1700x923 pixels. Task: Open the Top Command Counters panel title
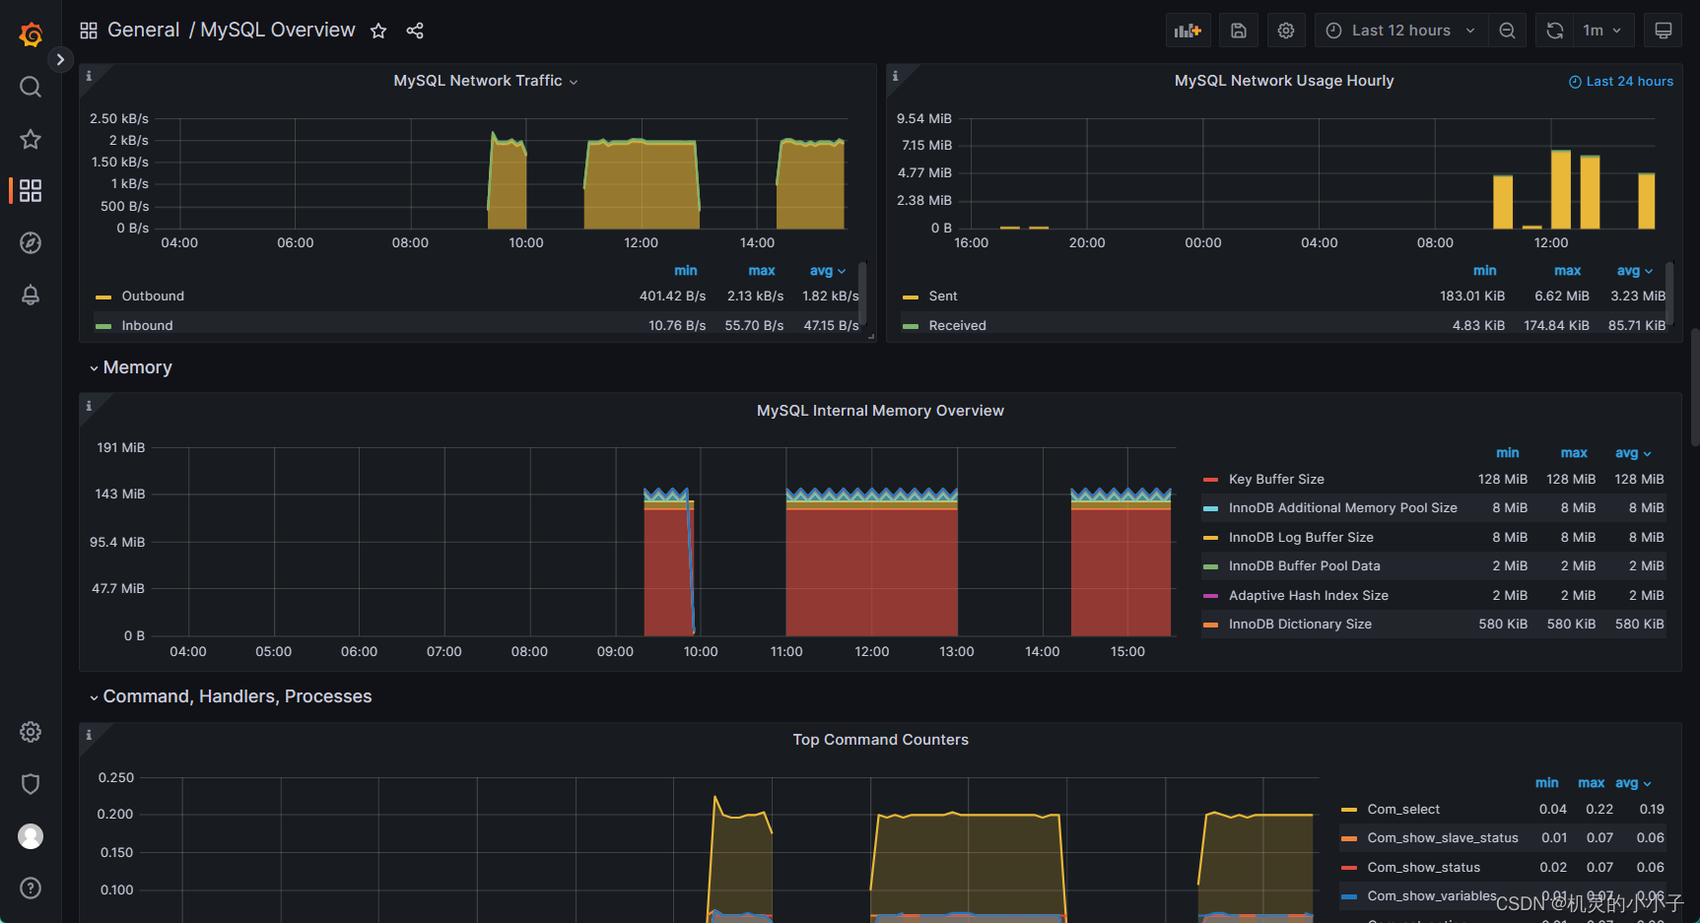click(x=880, y=740)
